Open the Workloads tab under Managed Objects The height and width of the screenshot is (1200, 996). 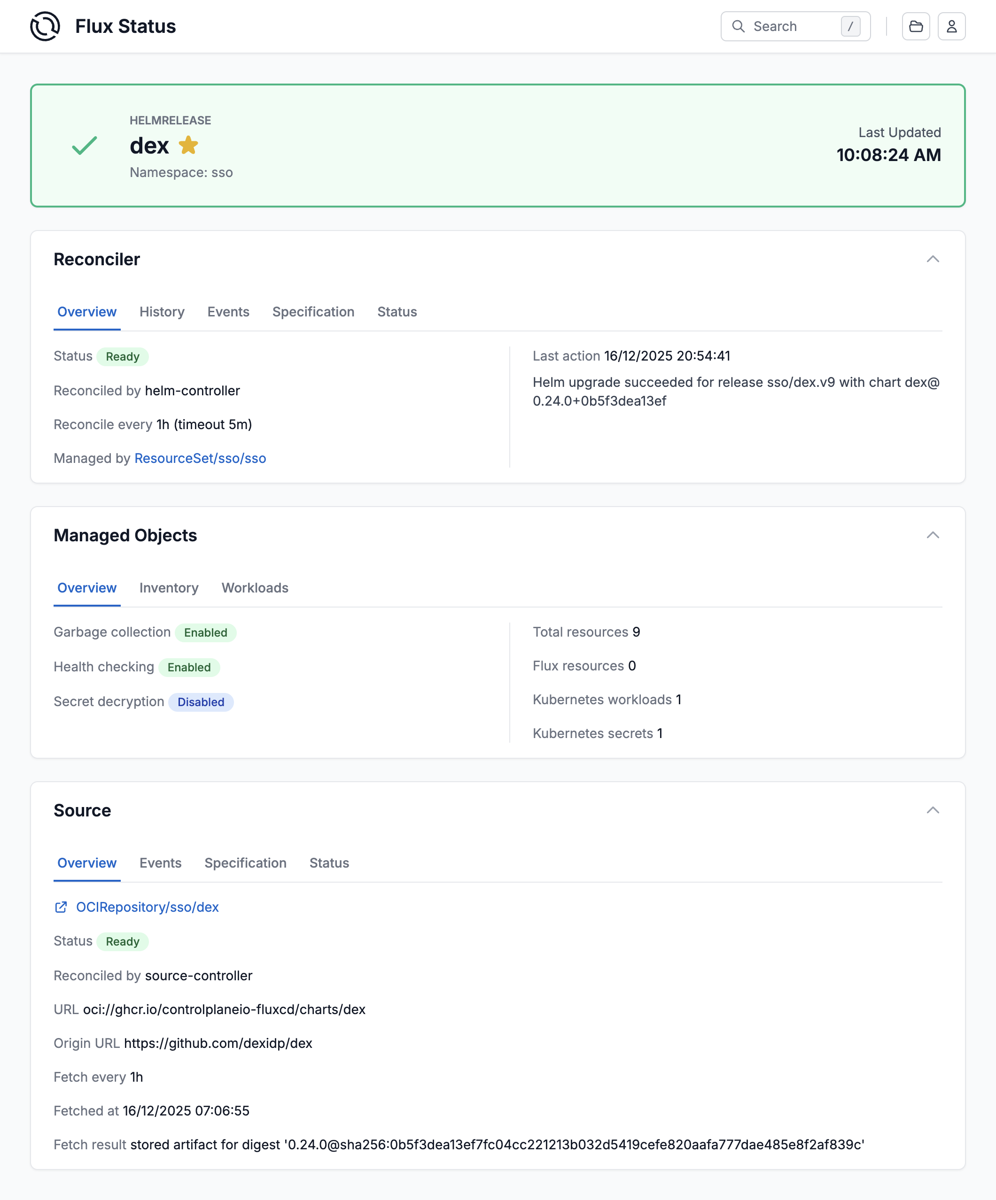click(255, 588)
